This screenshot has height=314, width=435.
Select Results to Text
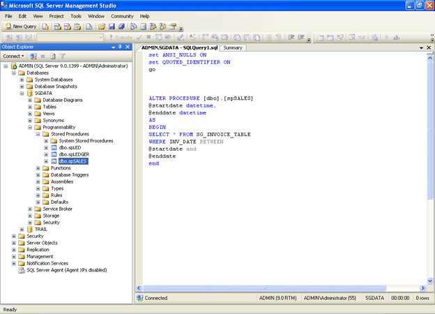coord(236,37)
